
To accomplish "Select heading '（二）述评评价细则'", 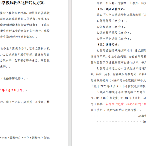I will click(x=110, y=9).
